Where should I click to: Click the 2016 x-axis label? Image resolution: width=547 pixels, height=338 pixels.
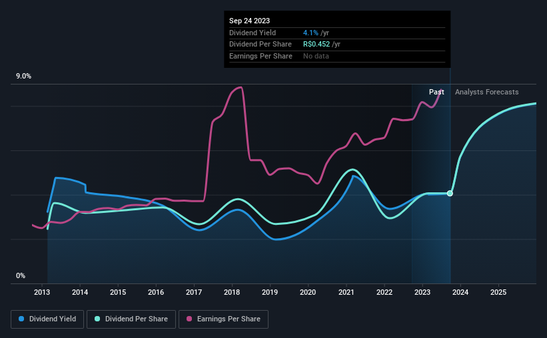(x=156, y=292)
